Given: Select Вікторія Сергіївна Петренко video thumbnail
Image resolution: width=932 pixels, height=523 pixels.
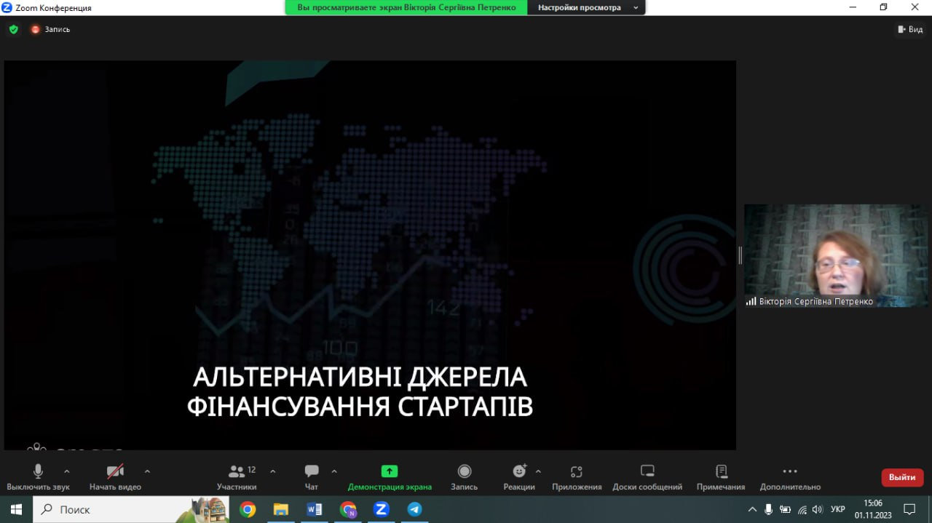Looking at the screenshot, I should (x=836, y=255).
